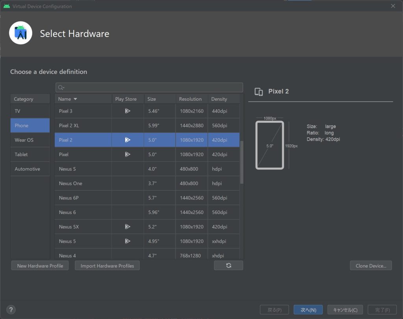Select the Nexus S device
The image size is (403, 319).
click(x=147, y=169)
